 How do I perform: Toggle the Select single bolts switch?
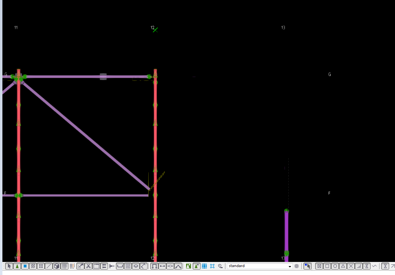[112, 266]
